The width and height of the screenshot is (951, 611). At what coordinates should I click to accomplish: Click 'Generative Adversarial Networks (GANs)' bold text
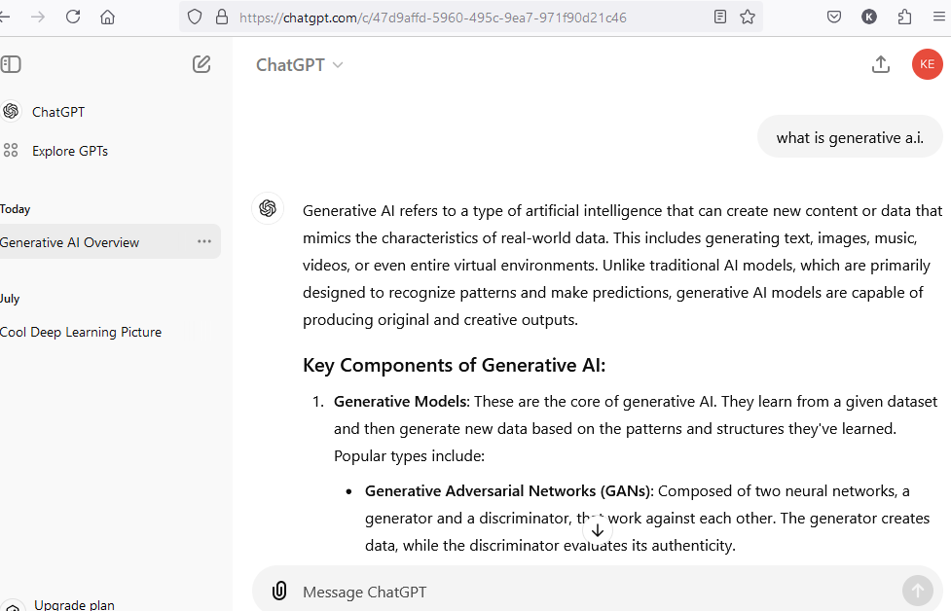pyautogui.click(x=507, y=491)
